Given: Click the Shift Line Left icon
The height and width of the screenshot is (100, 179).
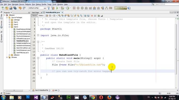Looking at the screenshot, I should tap(85, 16).
